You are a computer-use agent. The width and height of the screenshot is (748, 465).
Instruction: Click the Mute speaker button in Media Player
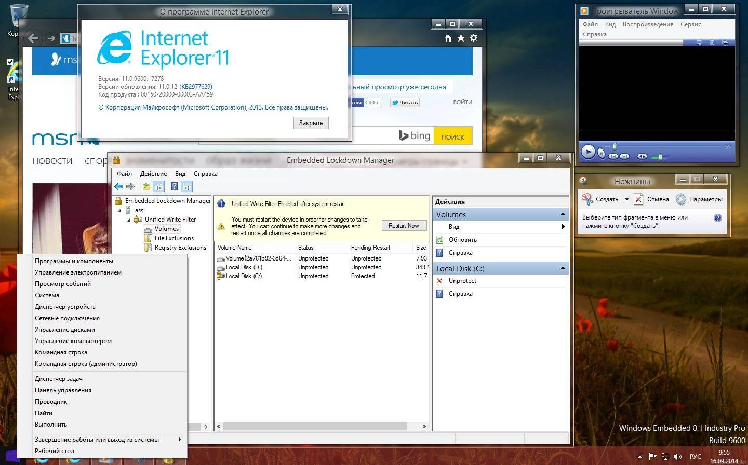[642, 156]
